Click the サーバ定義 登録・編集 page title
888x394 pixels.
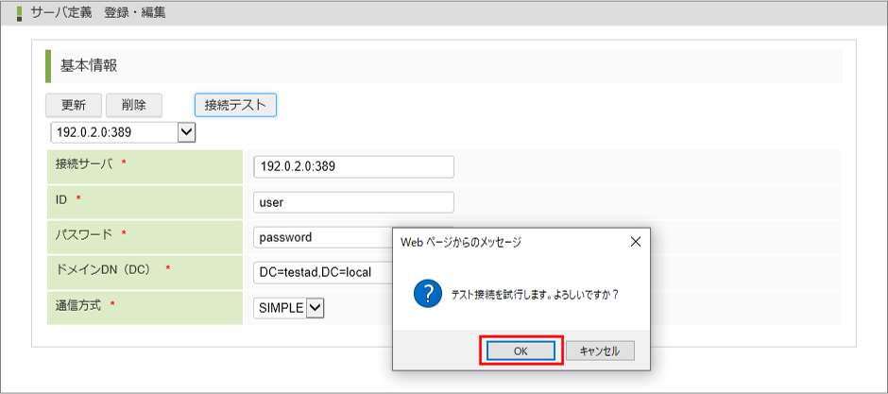click(x=98, y=13)
